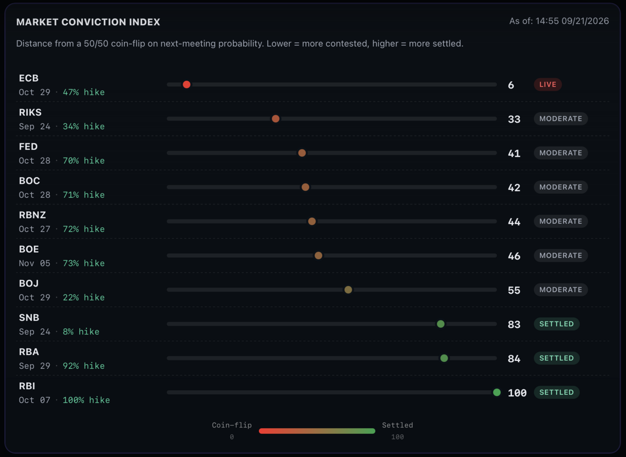Click the RIKS conviction slider dot
Viewport: 626px width, 457px height.
[276, 118]
